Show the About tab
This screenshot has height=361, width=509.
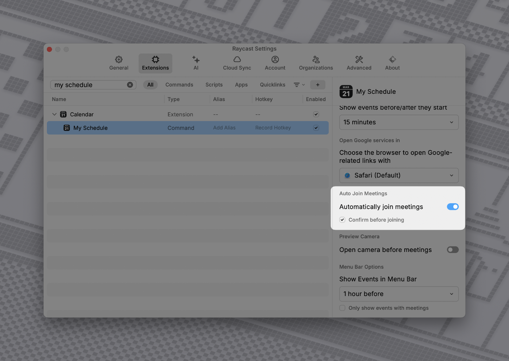point(392,63)
